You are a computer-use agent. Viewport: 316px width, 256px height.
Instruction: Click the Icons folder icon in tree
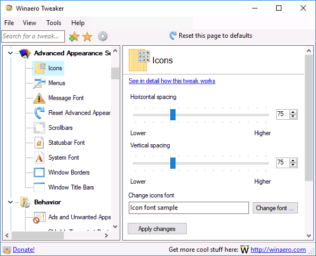coord(40,68)
